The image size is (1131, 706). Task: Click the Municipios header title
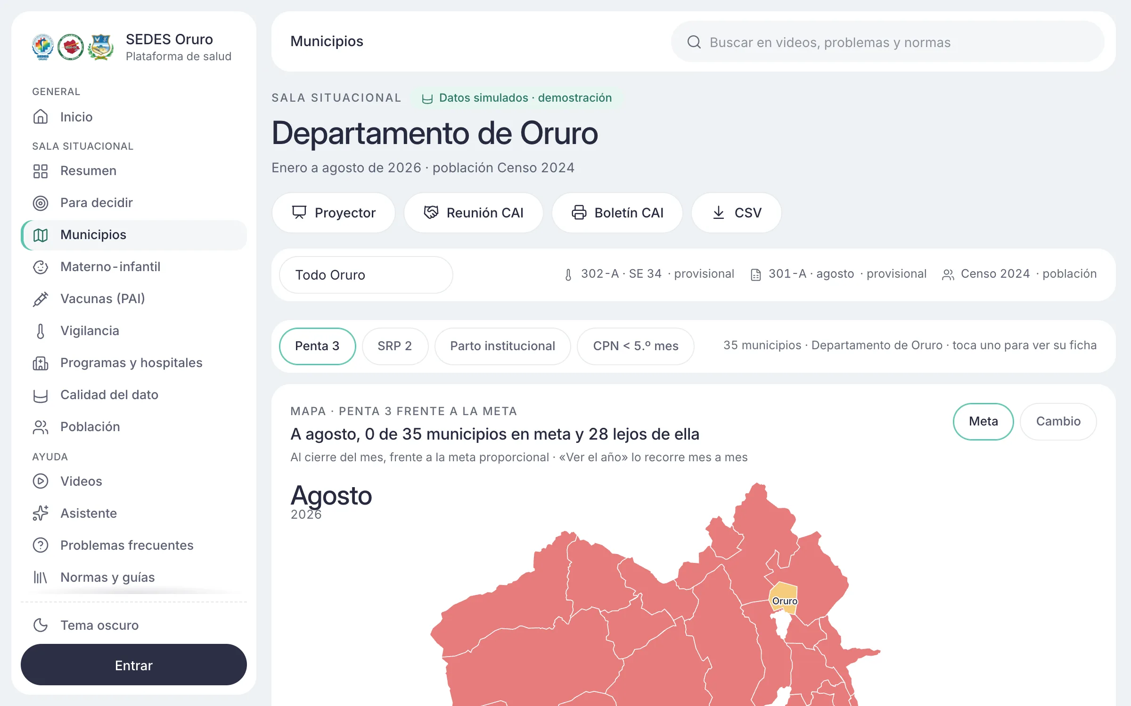(x=327, y=41)
